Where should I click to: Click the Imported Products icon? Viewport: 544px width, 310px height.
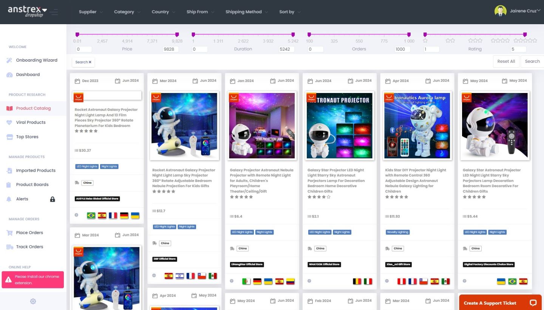pyautogui.click(x=9, y=170)
